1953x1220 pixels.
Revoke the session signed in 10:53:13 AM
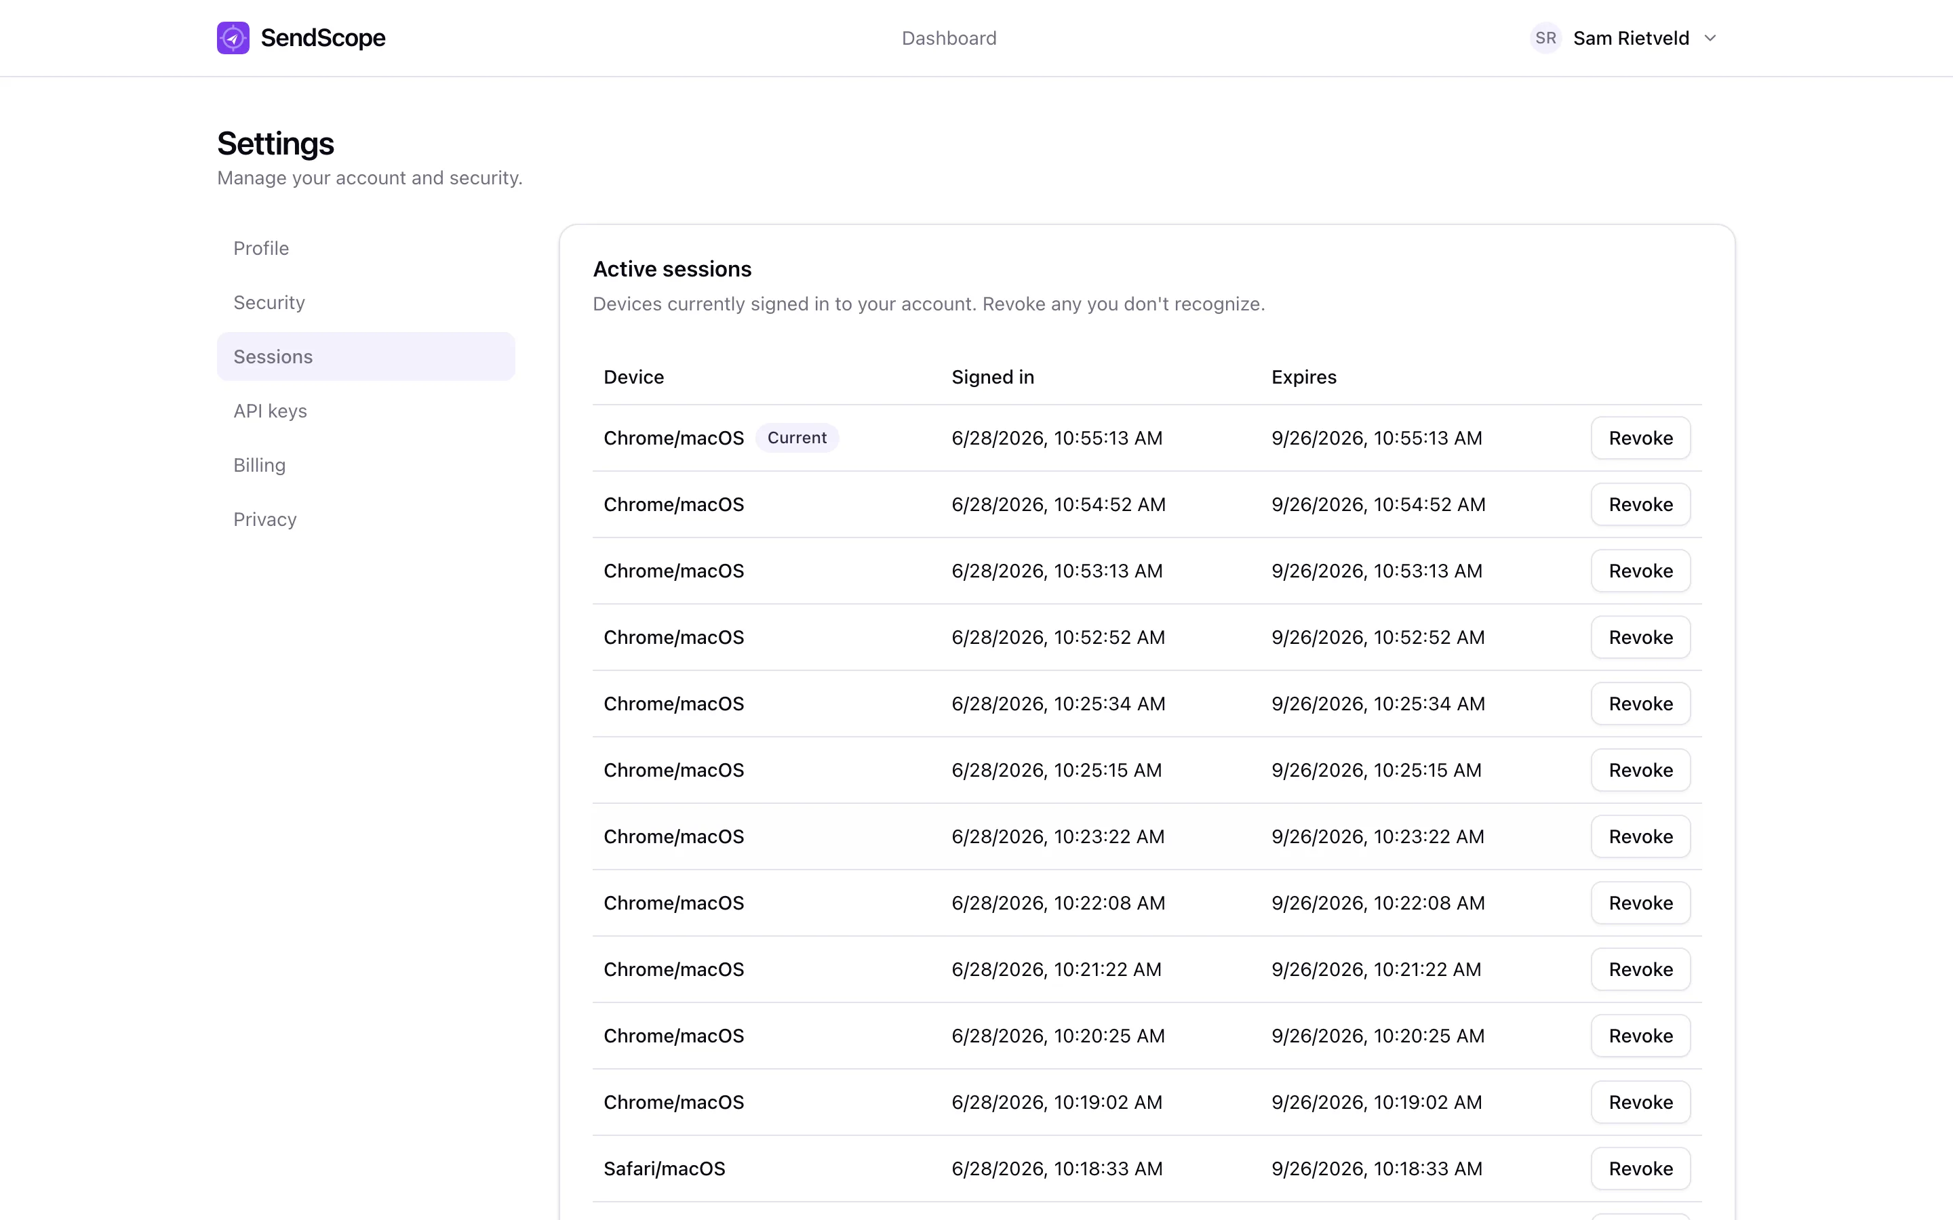pos(1640,571)
